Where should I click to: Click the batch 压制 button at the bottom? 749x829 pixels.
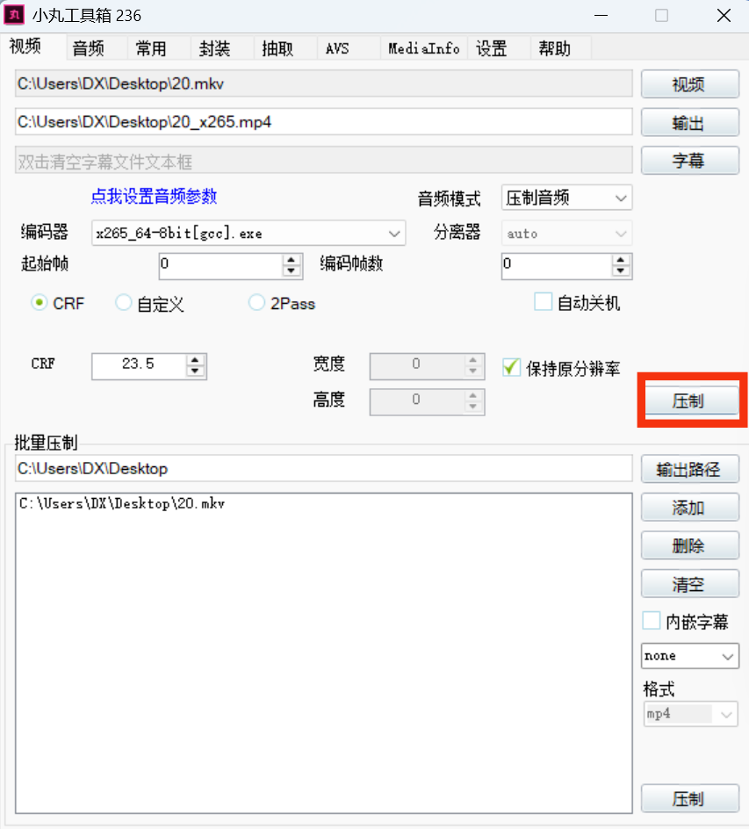pyautogui.click(x=690, y=798)
